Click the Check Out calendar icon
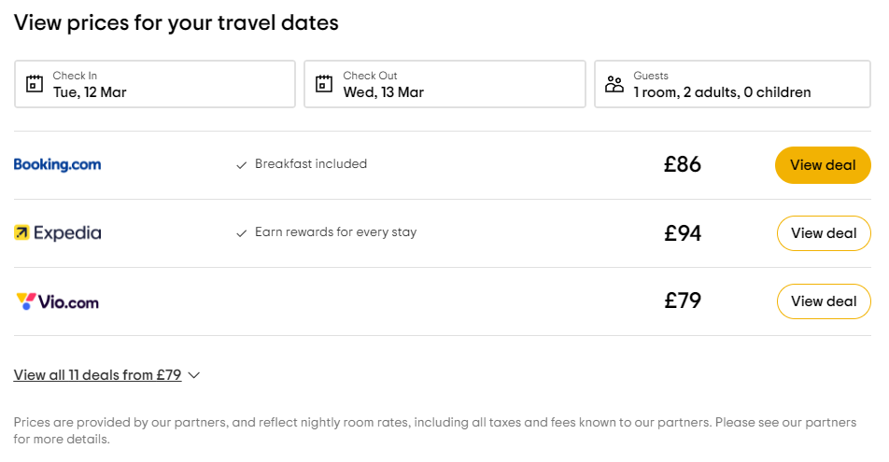 click(324, 84)
